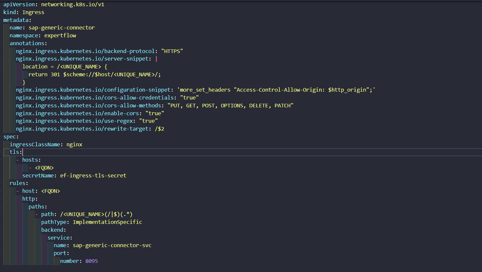Click the sap-generic-connector-svc service name
The height and width of the screenshot is (272, 482).
112,245
